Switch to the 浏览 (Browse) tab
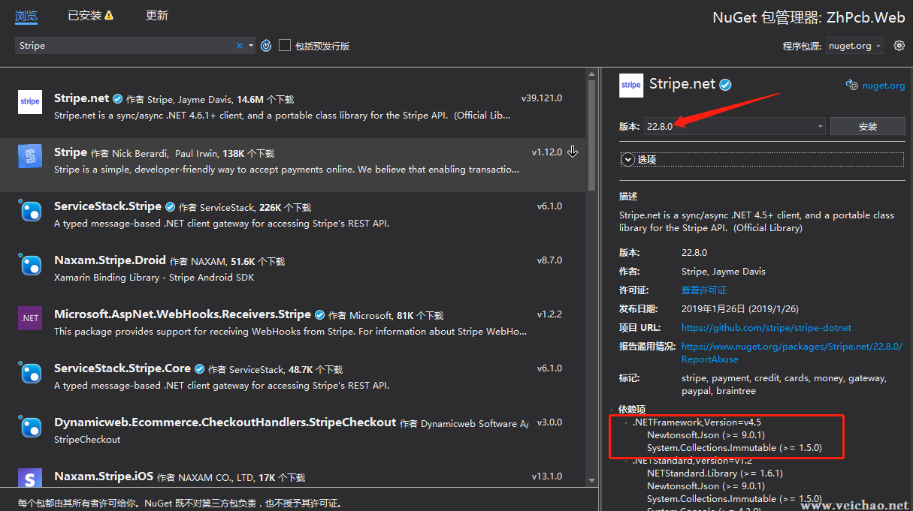 [26, 15]
